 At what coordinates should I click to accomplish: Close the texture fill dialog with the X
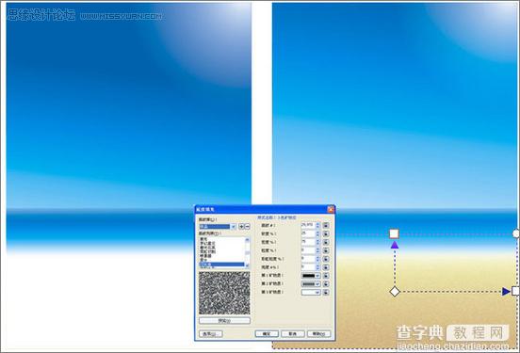click(331, 209)
